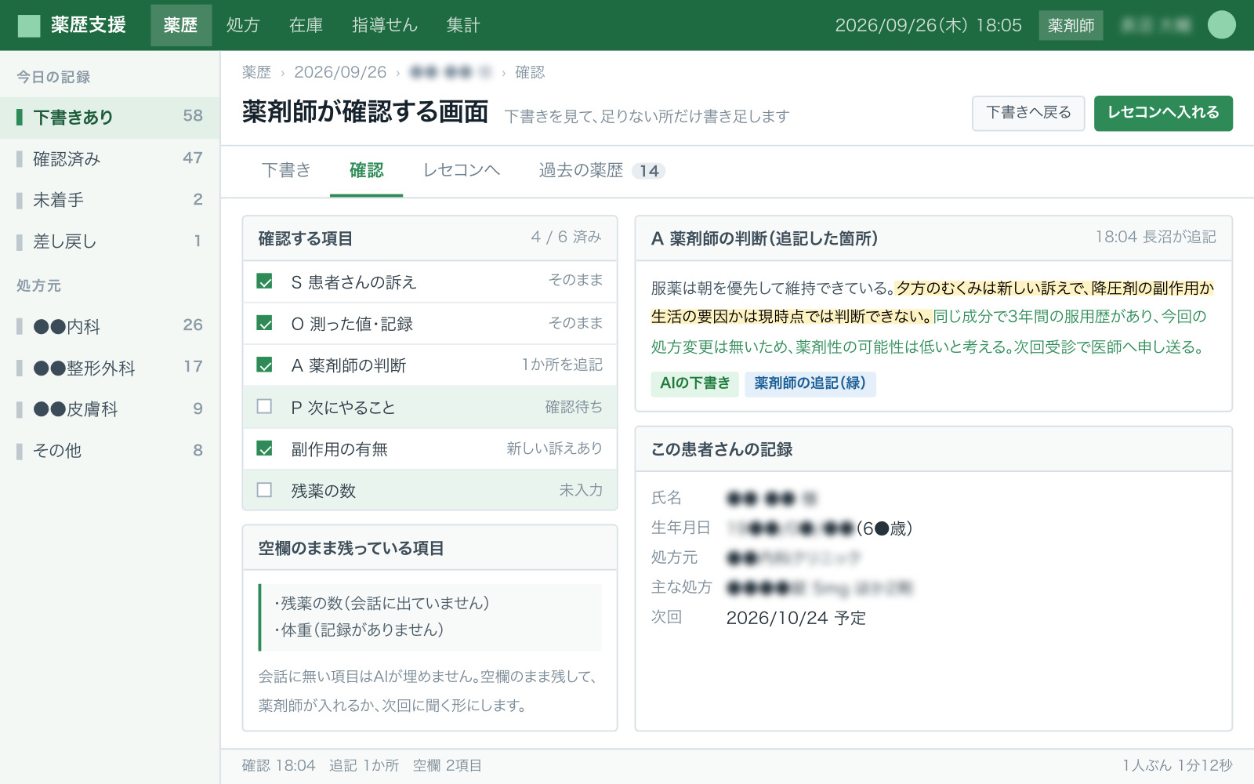Click 1人ぶん 1分12秒 in the status bar
Viewport: 1254px width, 784px height.
1177,765
